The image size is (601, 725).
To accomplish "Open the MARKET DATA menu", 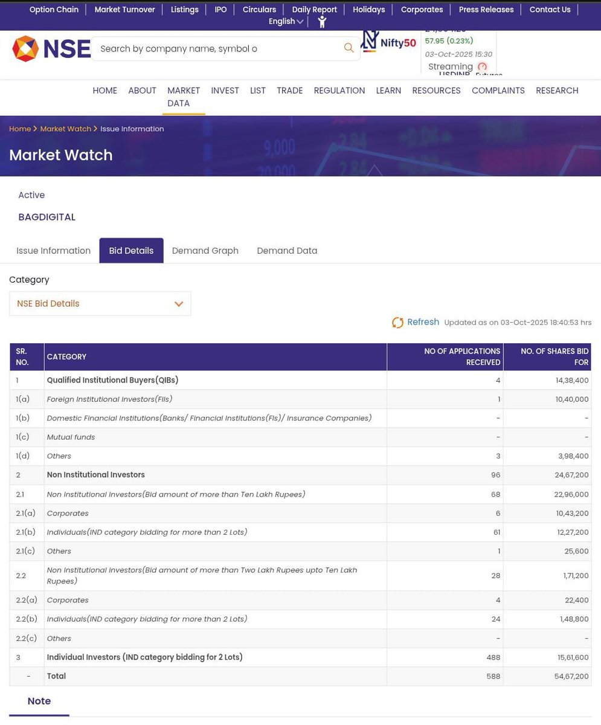I will point(184,97).
